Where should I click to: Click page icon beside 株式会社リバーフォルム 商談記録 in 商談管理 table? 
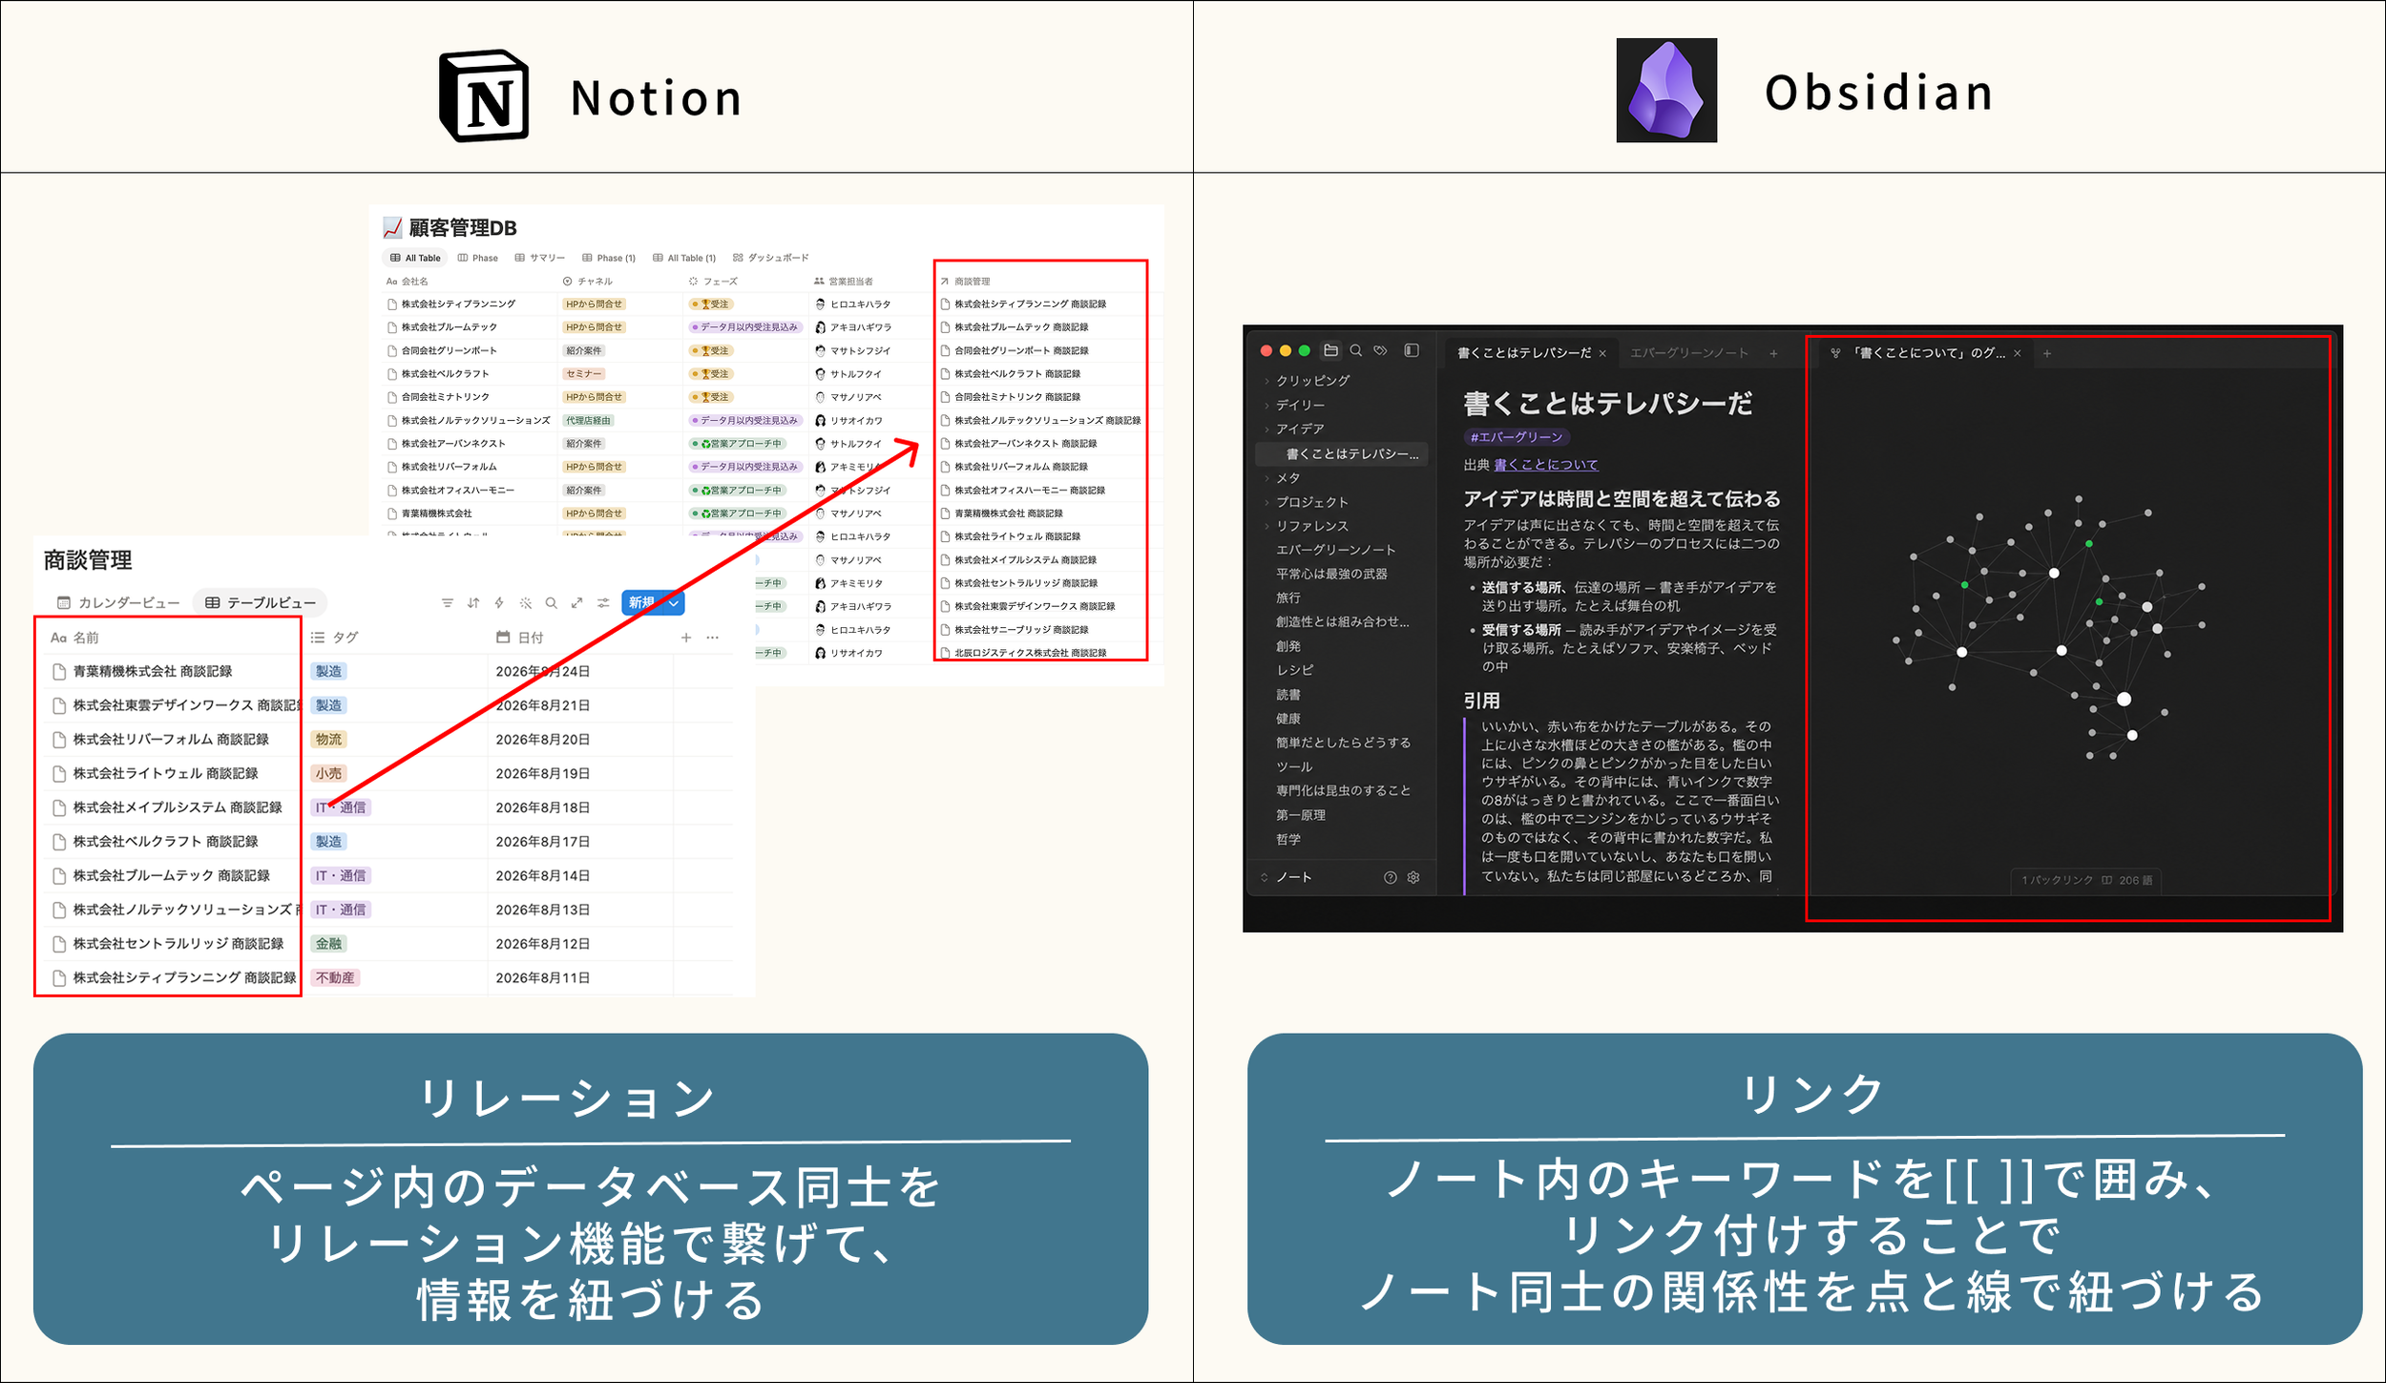click(59, 740)
